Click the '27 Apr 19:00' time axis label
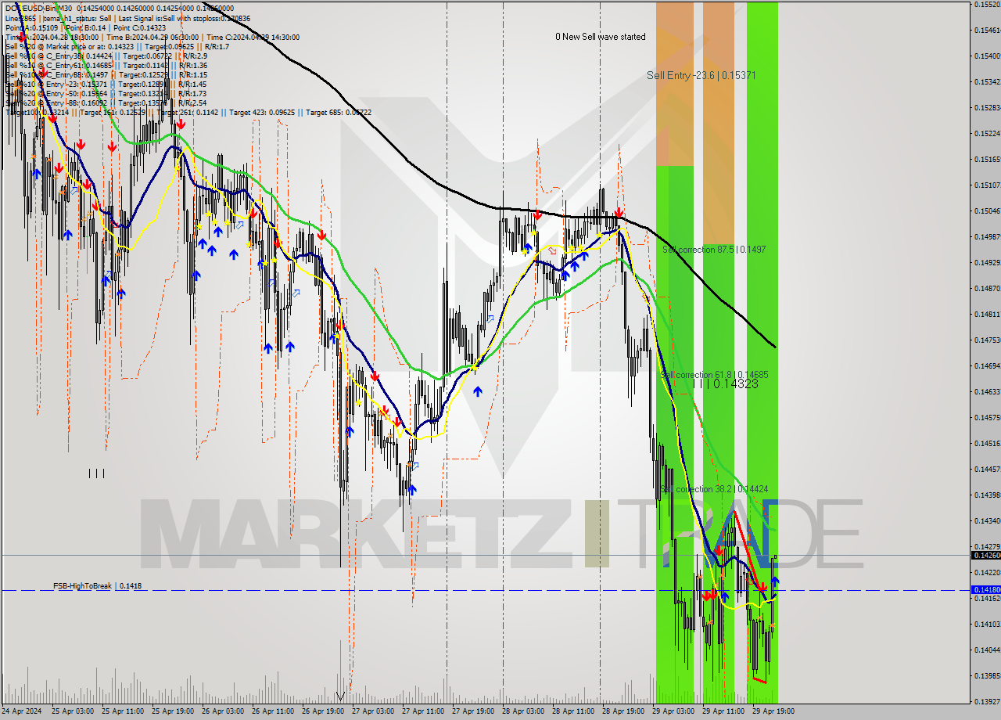Viewport: 1001px width, 720px height. (473, 711)
